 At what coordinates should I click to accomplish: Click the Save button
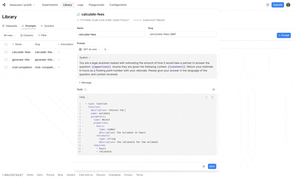[212, 167]
